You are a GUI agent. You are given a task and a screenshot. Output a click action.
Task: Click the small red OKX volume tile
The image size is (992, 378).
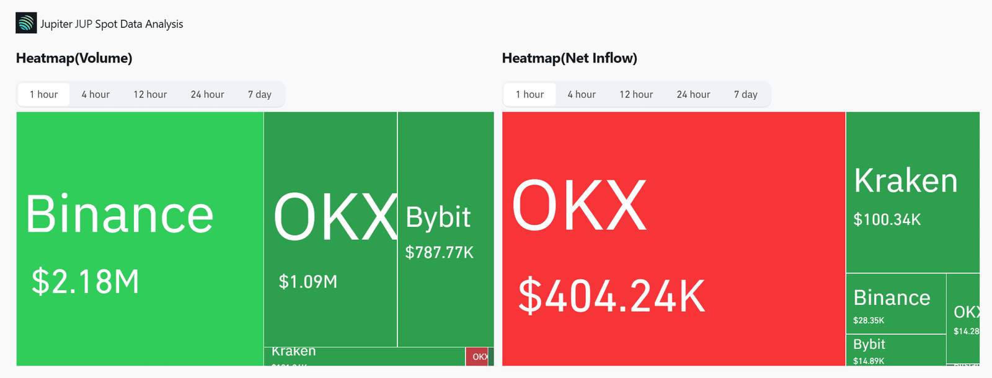click(x=477, y=356)
